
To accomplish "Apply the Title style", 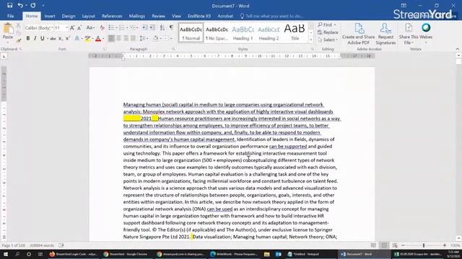I will pos(295,32).
